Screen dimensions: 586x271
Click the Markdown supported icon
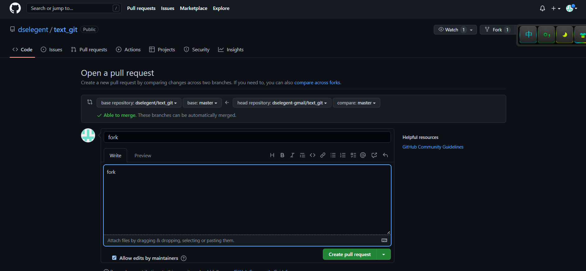384,240
